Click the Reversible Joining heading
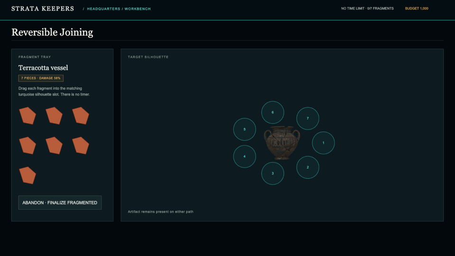 point(52,32)
